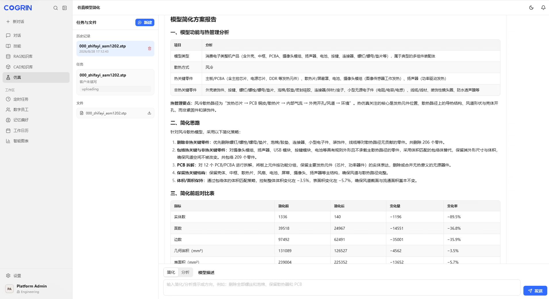Viewport: 549px width, 299px height.
Task: Collapse the sidebar panel icon
Action: pos(65,8)
